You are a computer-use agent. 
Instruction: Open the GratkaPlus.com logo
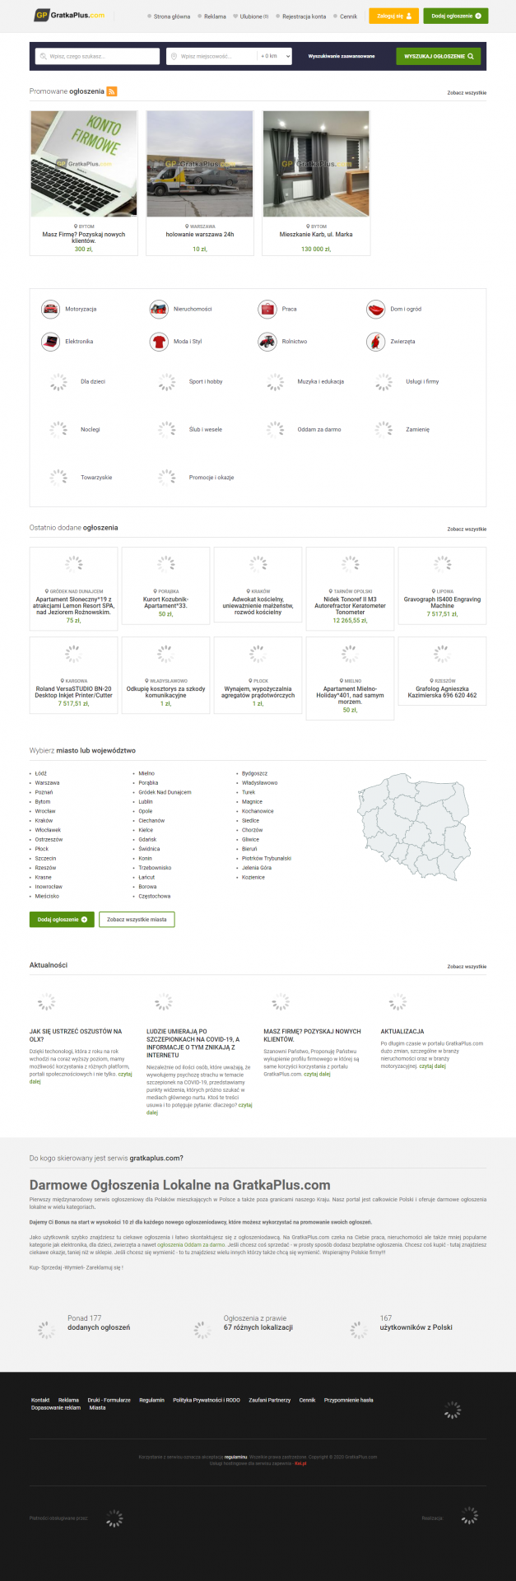point(69,16)
